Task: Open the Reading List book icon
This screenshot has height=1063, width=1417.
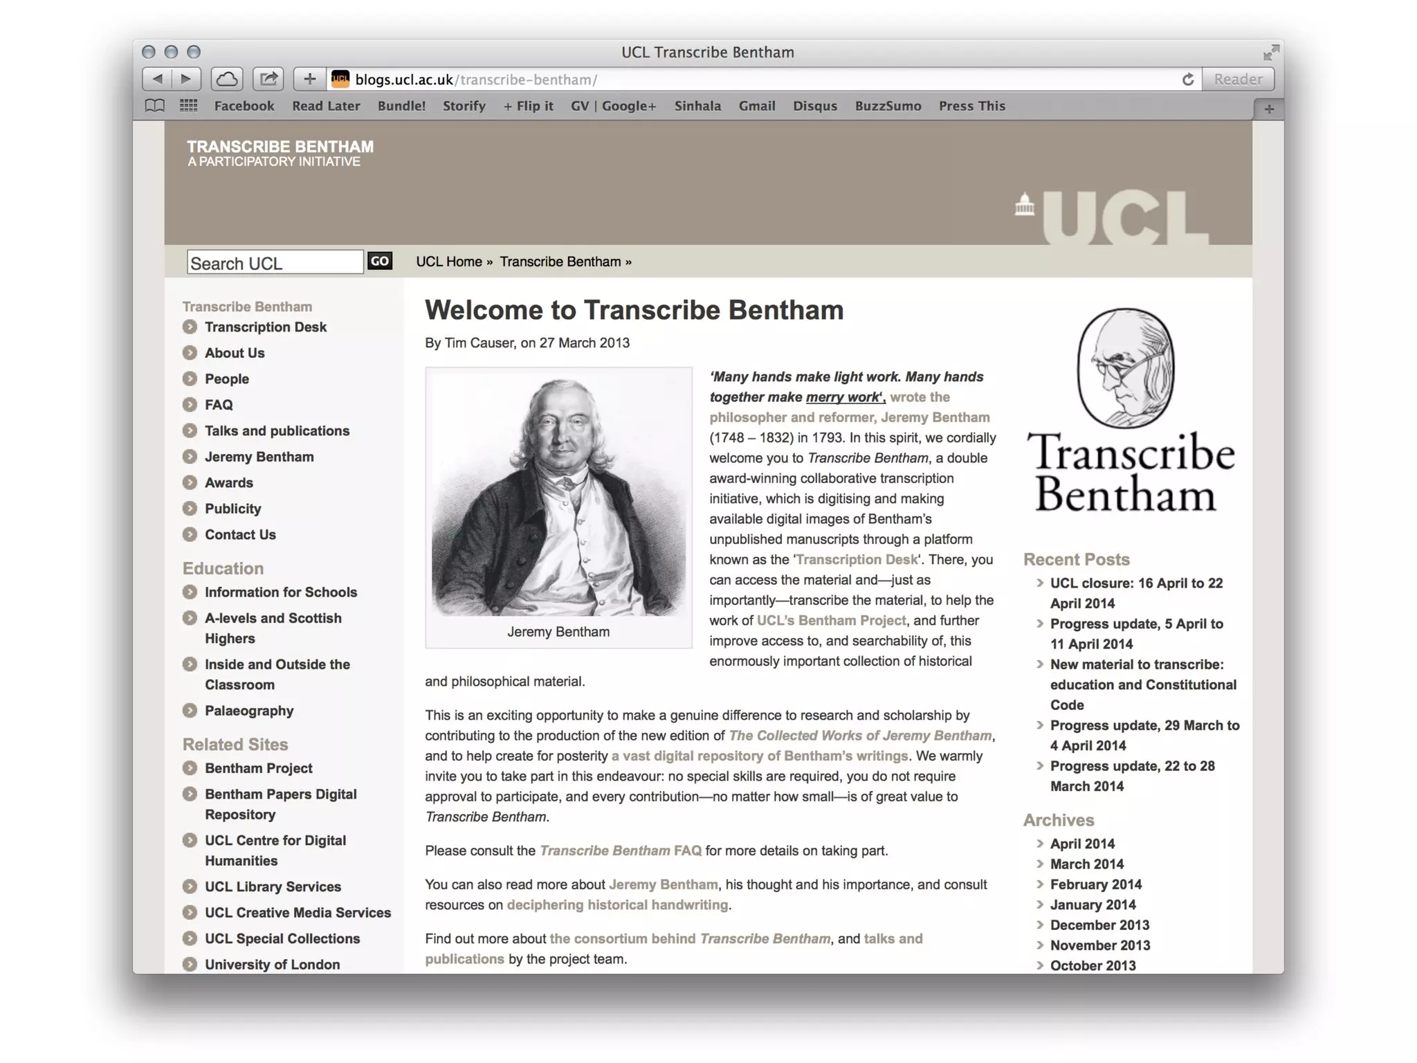Action: pos(155,106)
